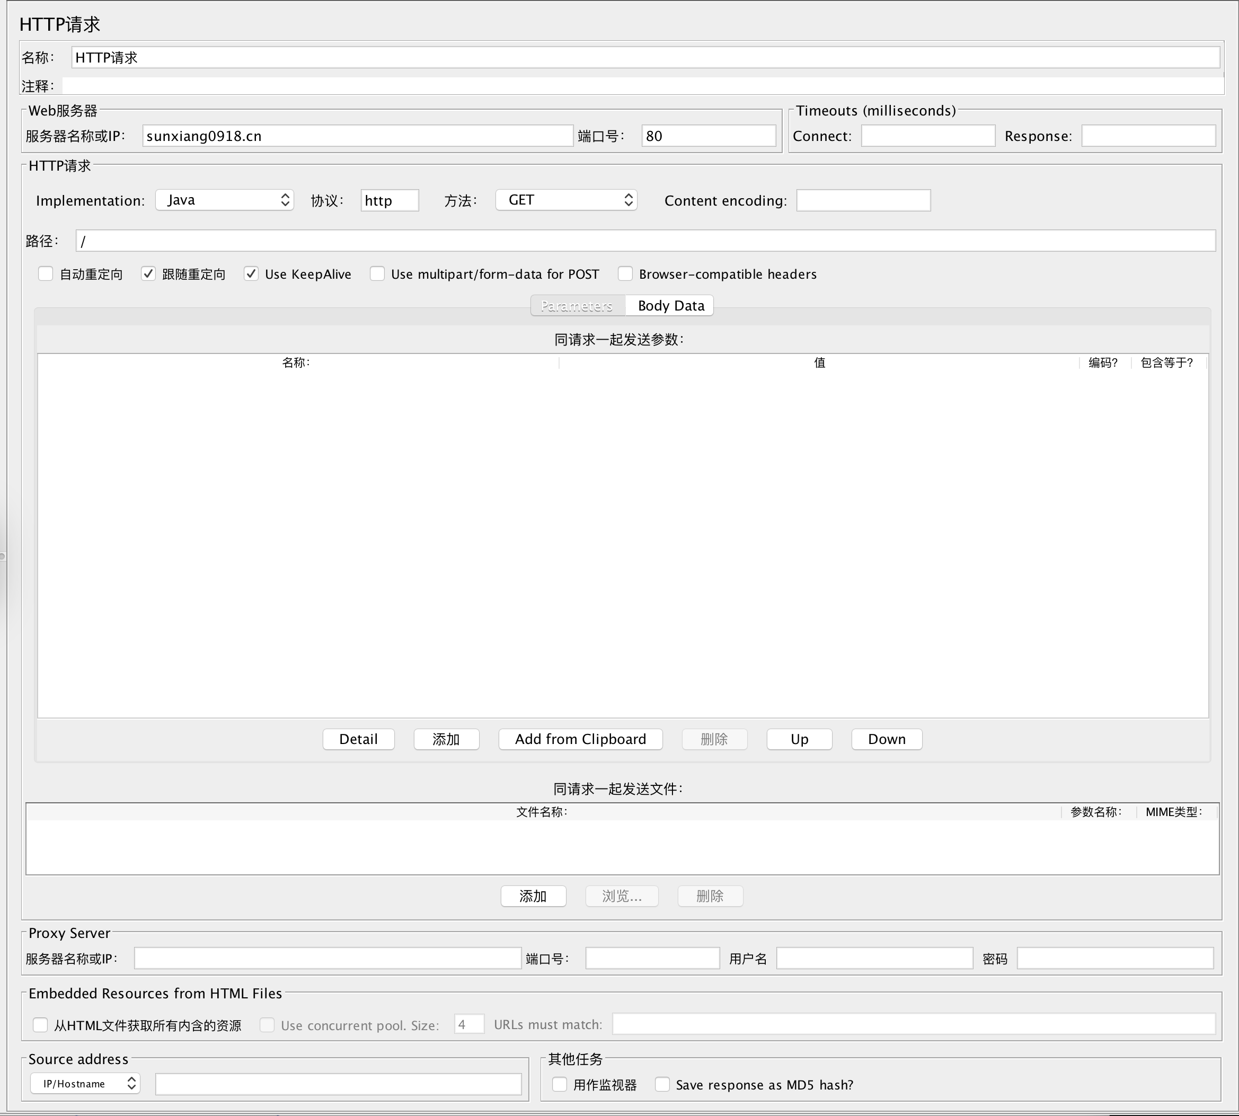Screen dimensions: 1239x1116
Task: Disable the Use KeepAlive checkbox
Action: point(251,273)
